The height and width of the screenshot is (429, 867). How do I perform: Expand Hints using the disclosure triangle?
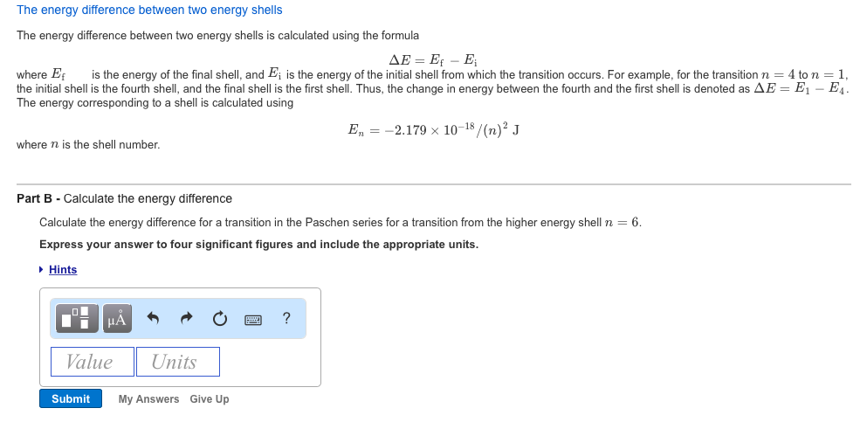(41, 270)
